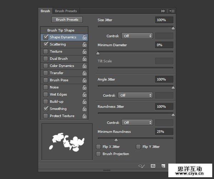214x179 pixels.
Task: Click the live tip brush preview icon
Action: coord(142,166)
